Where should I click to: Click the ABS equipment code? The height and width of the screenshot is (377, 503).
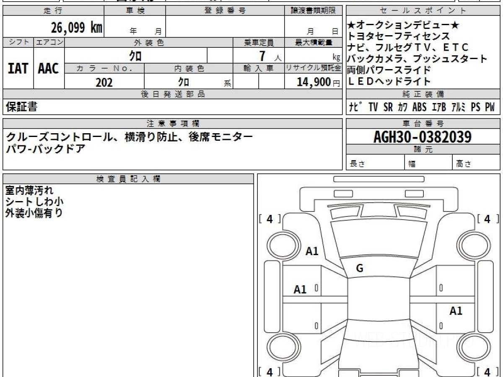[x=419, y=107]
